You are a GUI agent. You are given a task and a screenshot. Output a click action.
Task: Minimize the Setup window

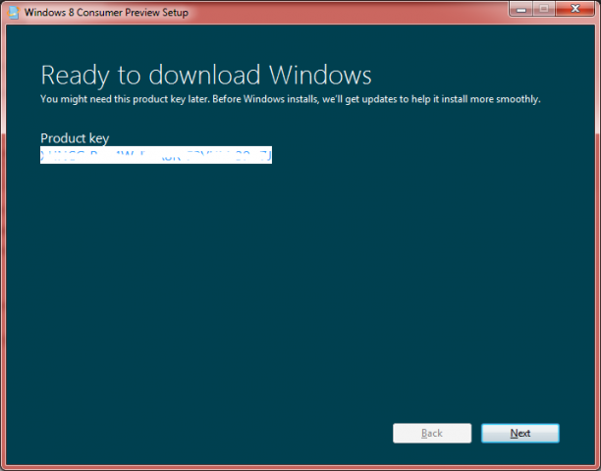[520, 9]
